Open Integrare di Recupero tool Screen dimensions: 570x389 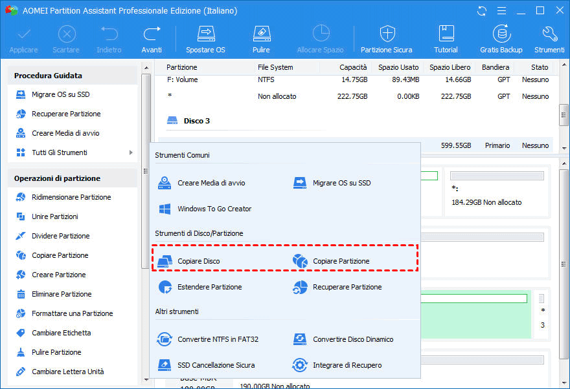[x=337, y=365]
